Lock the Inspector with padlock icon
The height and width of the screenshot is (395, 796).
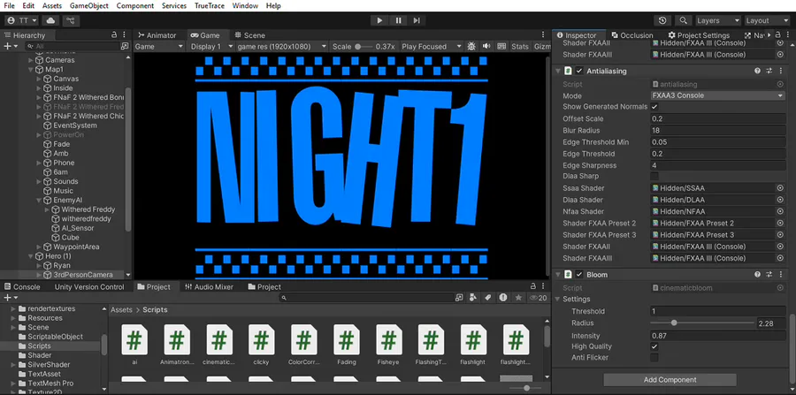(x=779, y=35)
